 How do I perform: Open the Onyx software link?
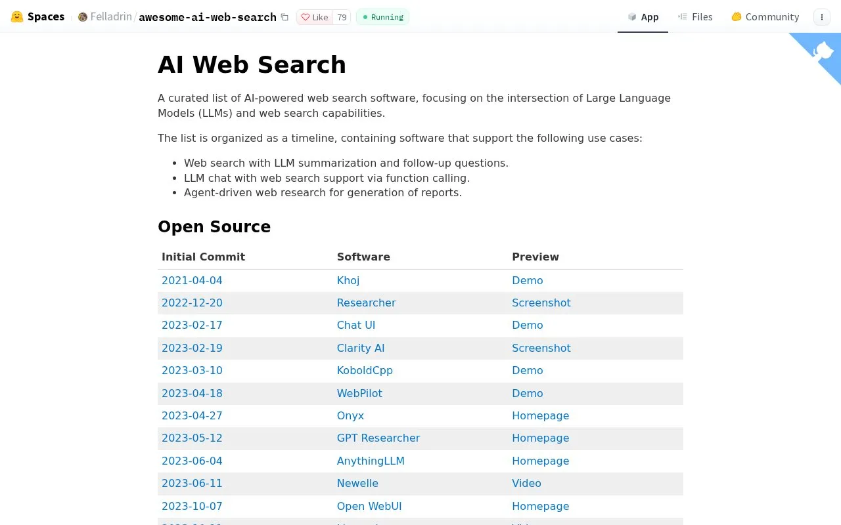(350, 415)
